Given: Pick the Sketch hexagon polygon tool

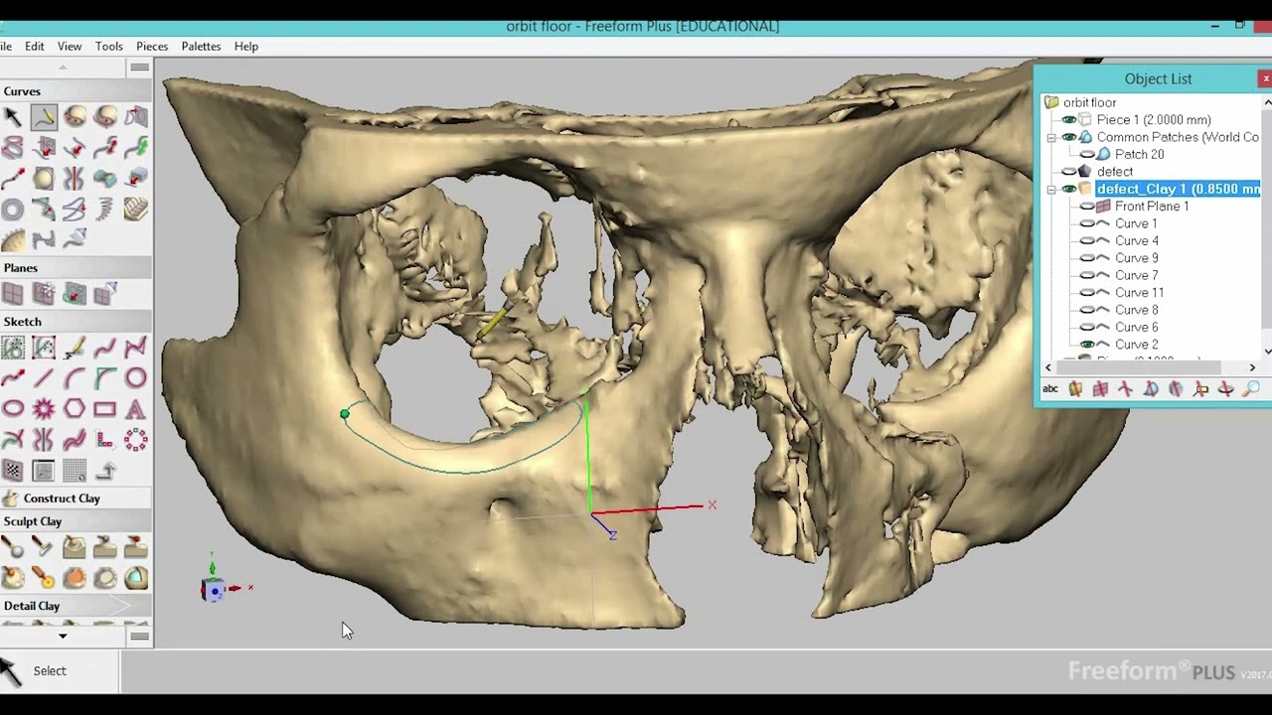Looking at the screenshot, I should [75, 409].
